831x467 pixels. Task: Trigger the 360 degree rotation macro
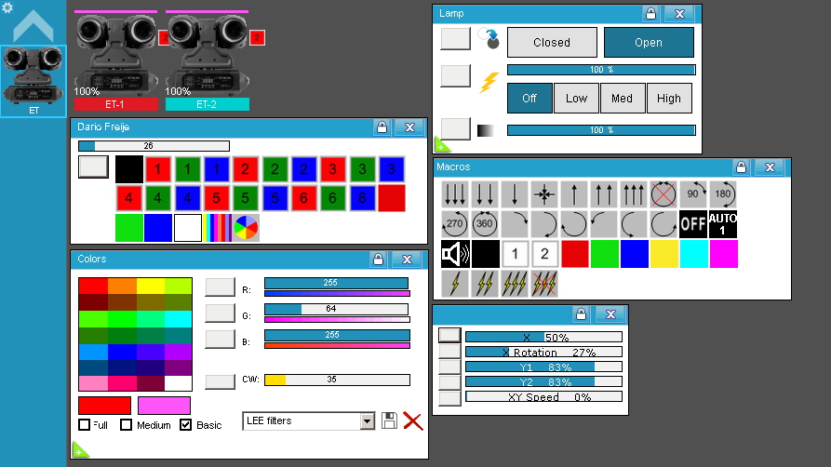click(x=485, y=224)
